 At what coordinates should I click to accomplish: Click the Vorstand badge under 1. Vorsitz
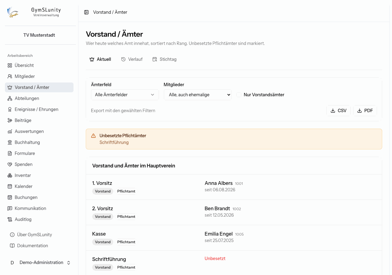(x=103, y=191)
